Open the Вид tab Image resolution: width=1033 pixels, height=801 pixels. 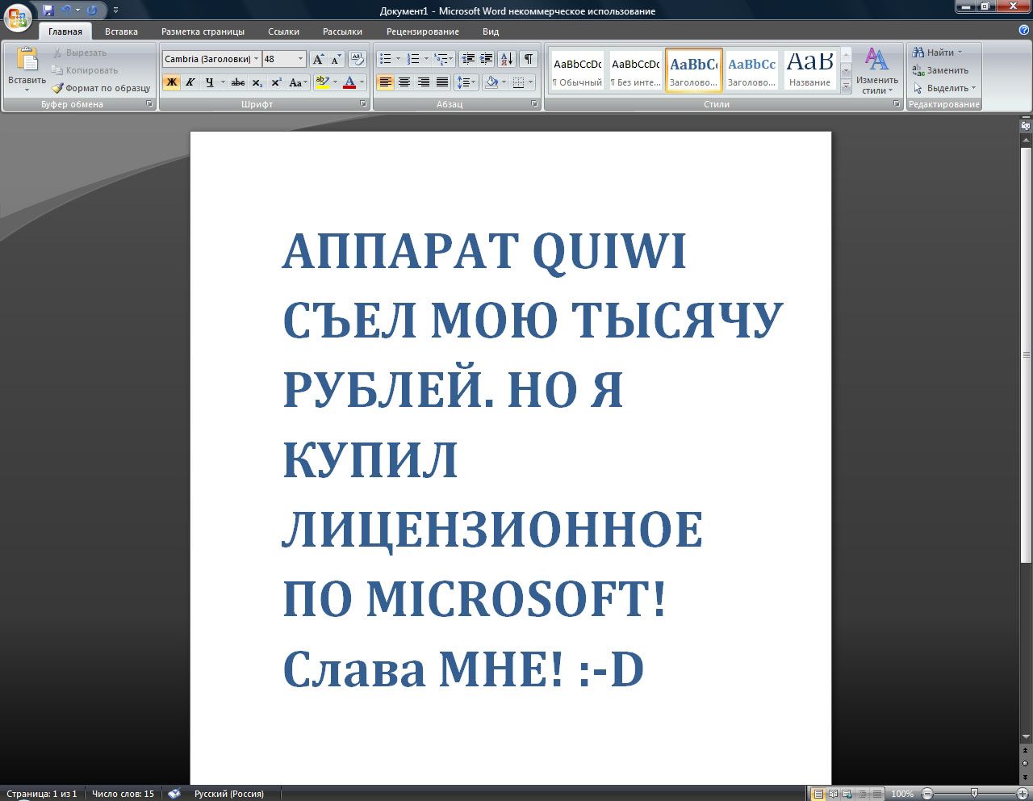click(491, 31)
